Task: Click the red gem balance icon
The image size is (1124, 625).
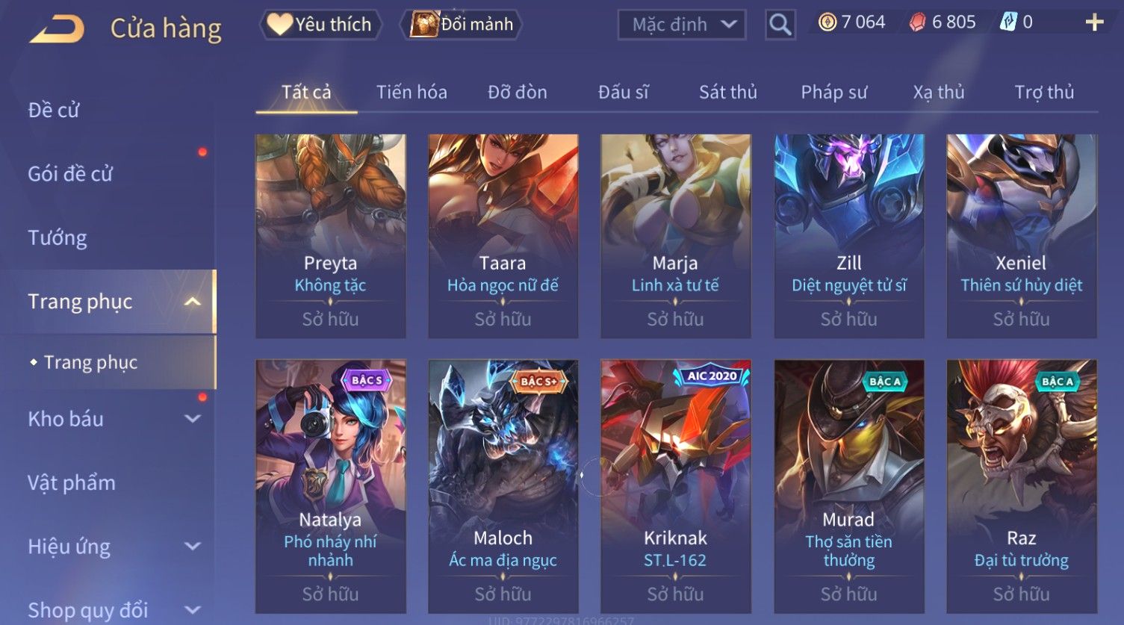Action: (916, 23)
